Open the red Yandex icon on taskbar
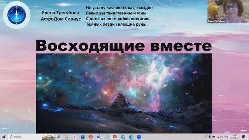Screen dimensions: 249x140 [x=91, y=136]
